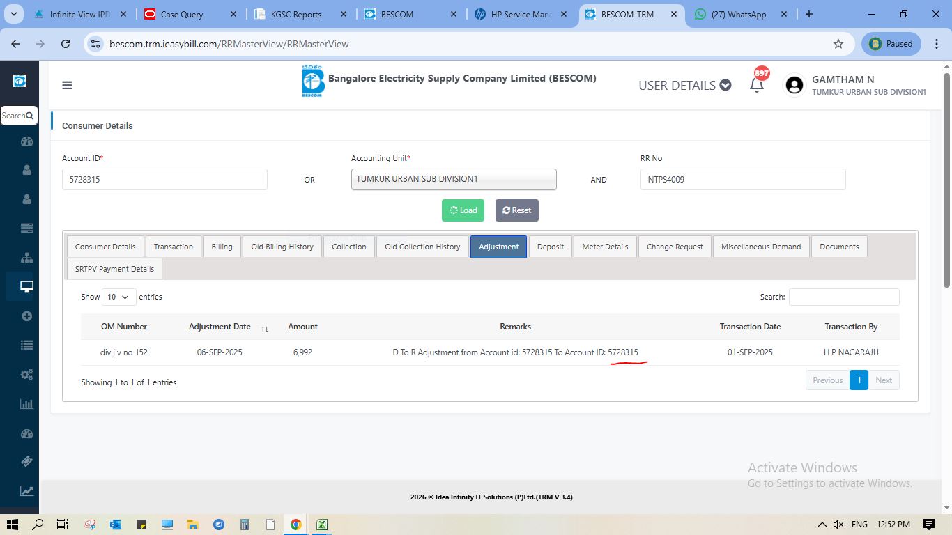Viewport: 952px width, 535px height.
Task: Click the monitor icon in sidebar
Action: tap(27, 286)
